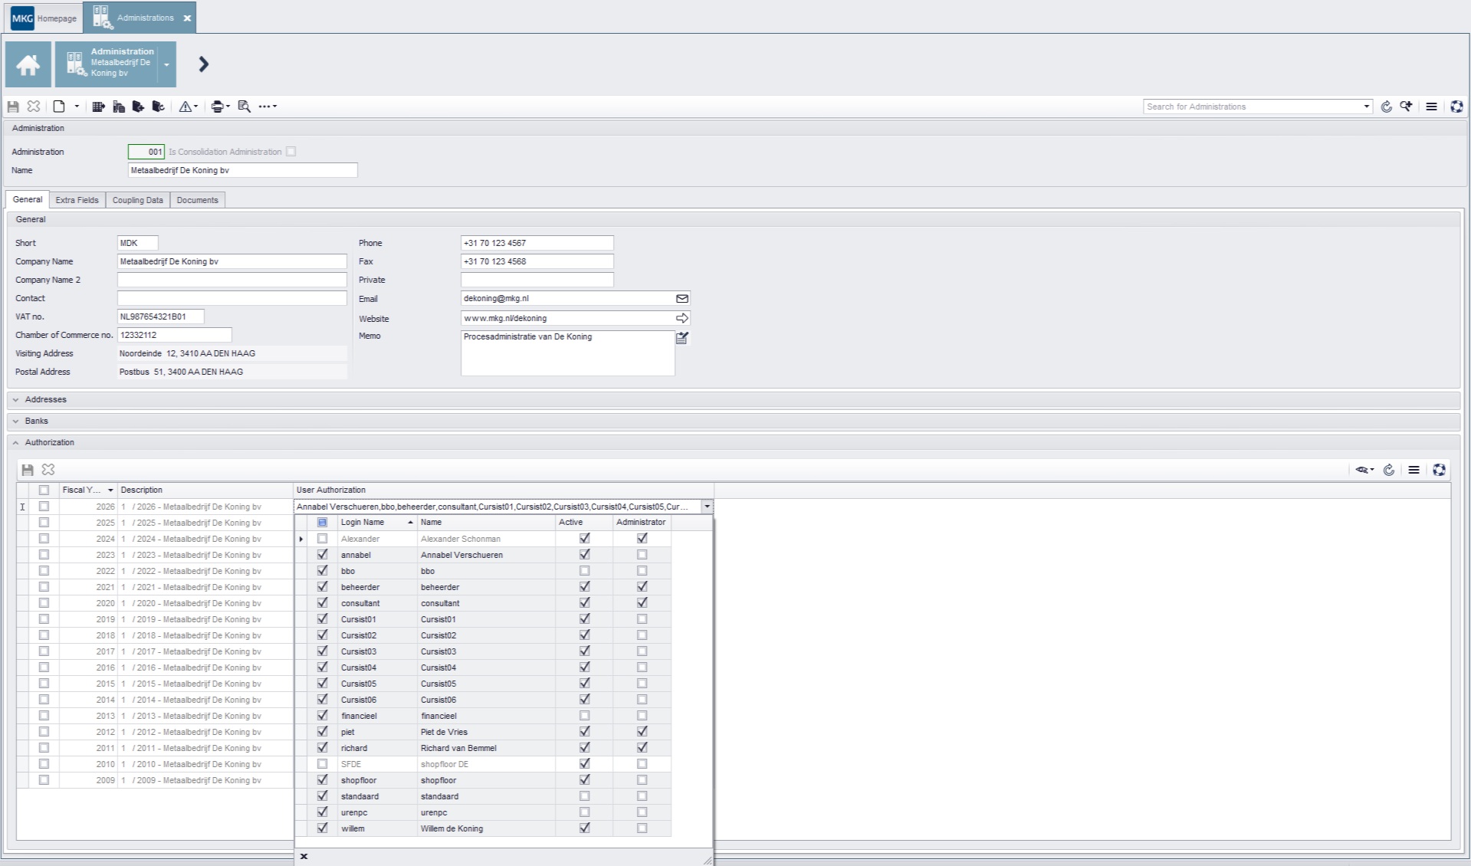
Task: Open the Search for Administrations dropdown
Action: tap(1366, 107)
